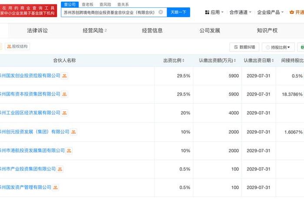Click the 天眼一下 search button
Image resolution: width=304 pixels, height=204 pixels.
(x=178, y=12)
